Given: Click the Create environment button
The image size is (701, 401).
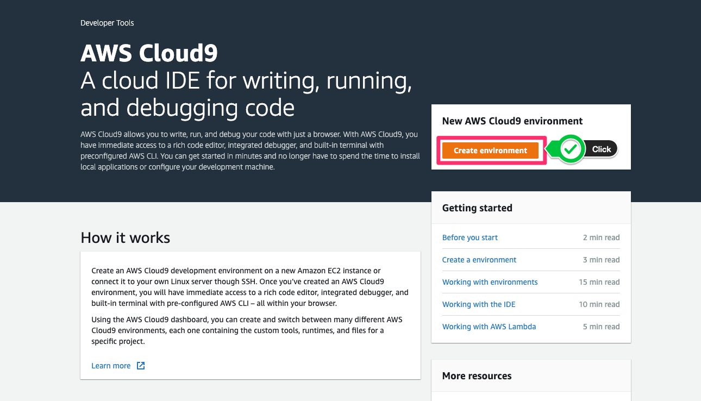Looking at the screenshot, I should coord(490,151).
